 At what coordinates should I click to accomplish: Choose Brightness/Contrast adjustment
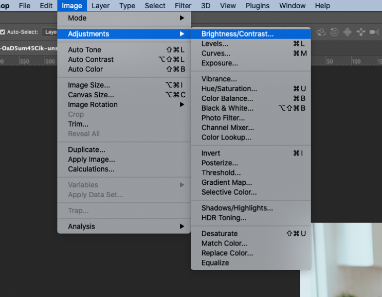[x=251, y=34]
